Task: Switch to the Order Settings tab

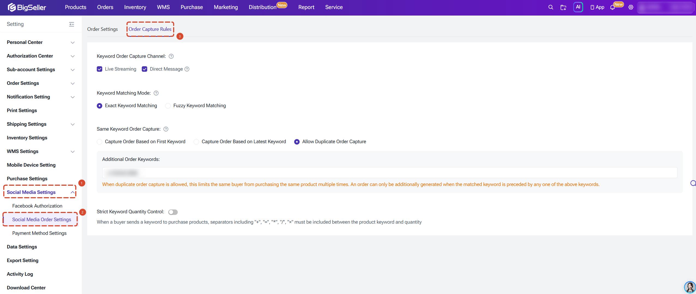Action: coord(103,29)
